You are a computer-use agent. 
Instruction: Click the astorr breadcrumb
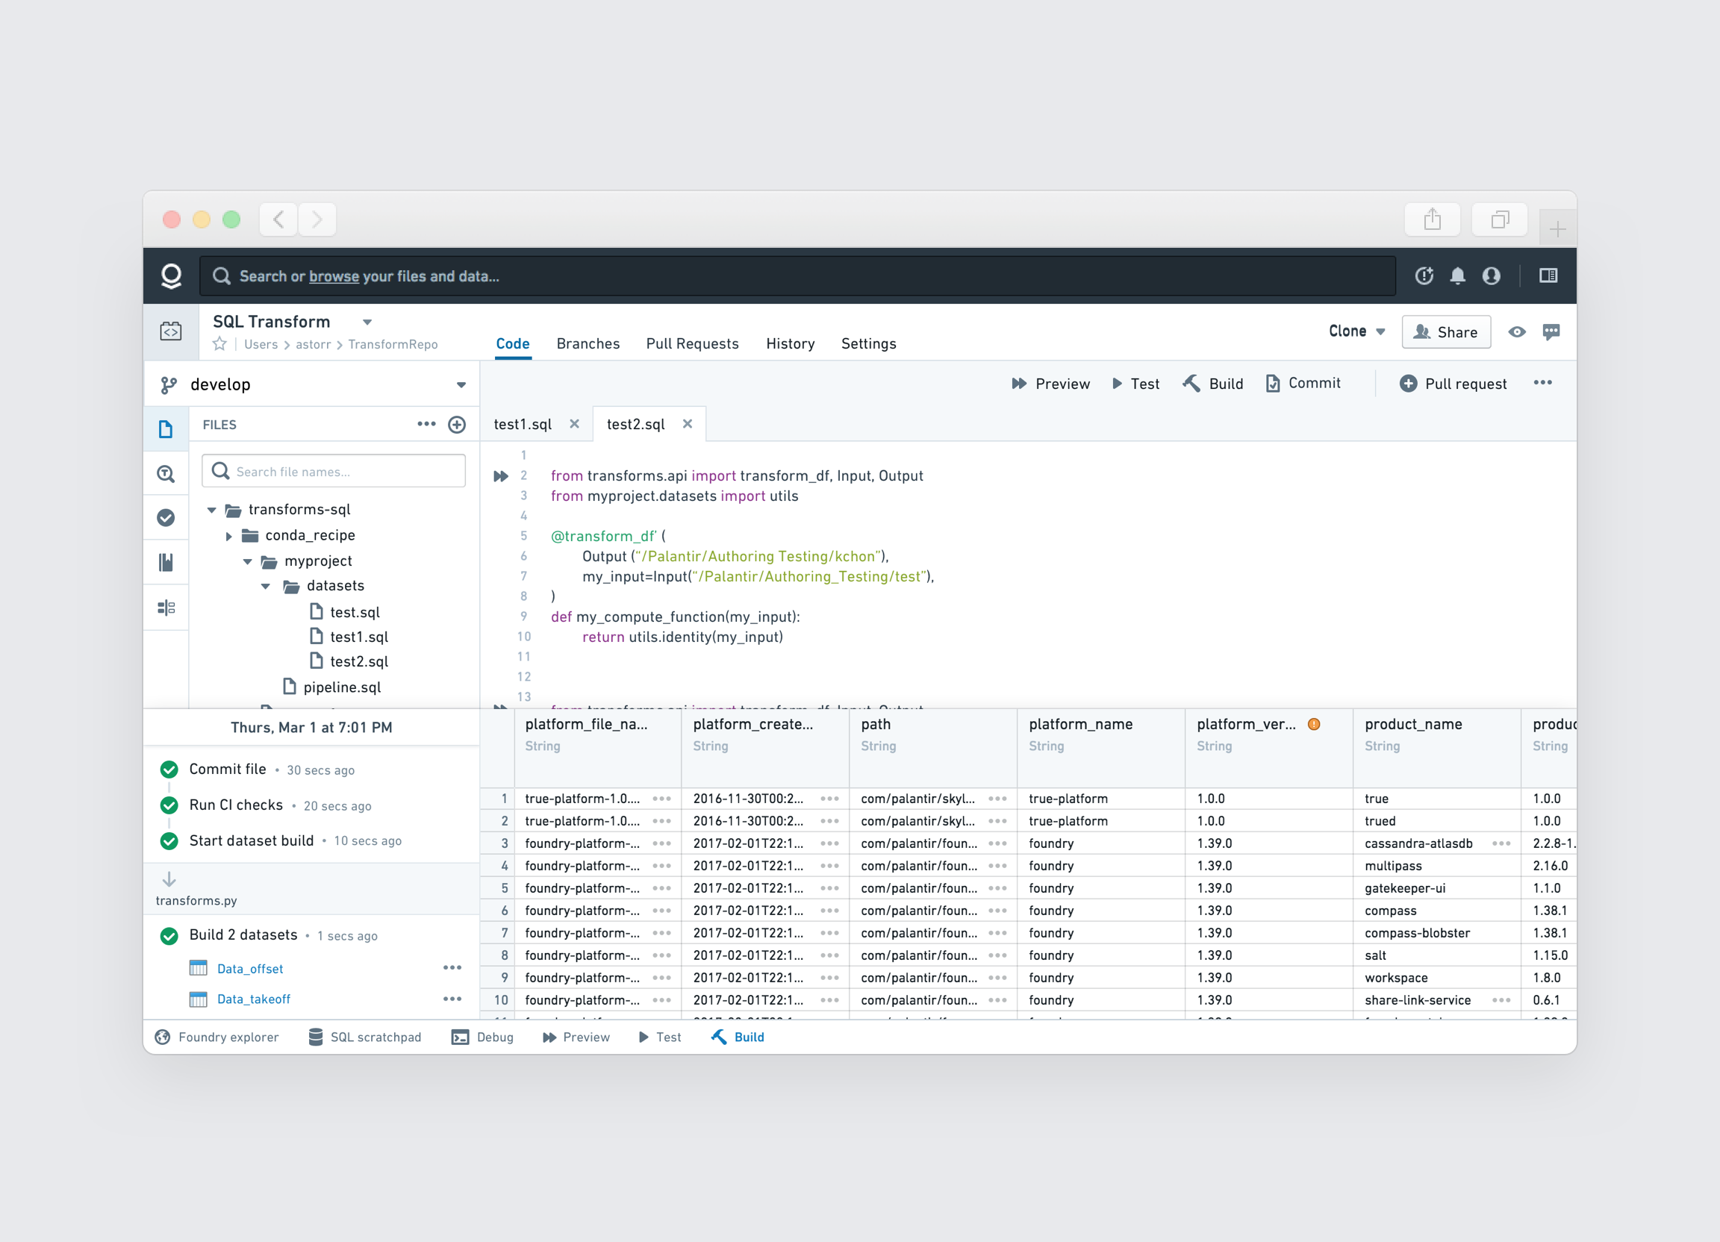(314, 345)
